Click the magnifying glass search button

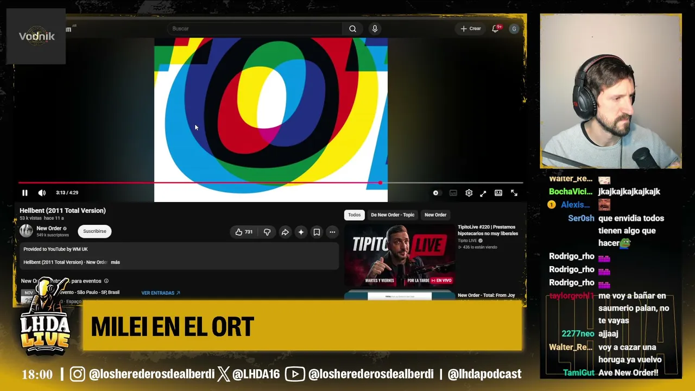(x=353, y=29)
